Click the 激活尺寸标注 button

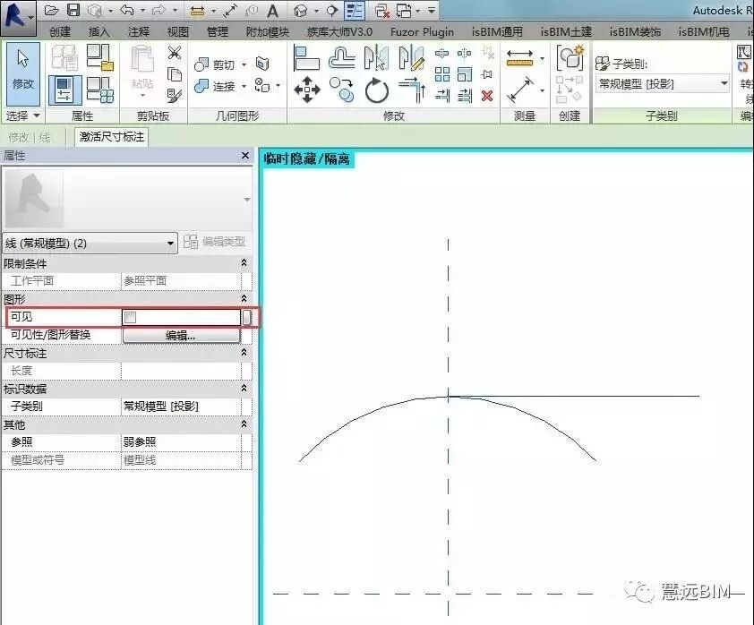click(x=112, y=137)
